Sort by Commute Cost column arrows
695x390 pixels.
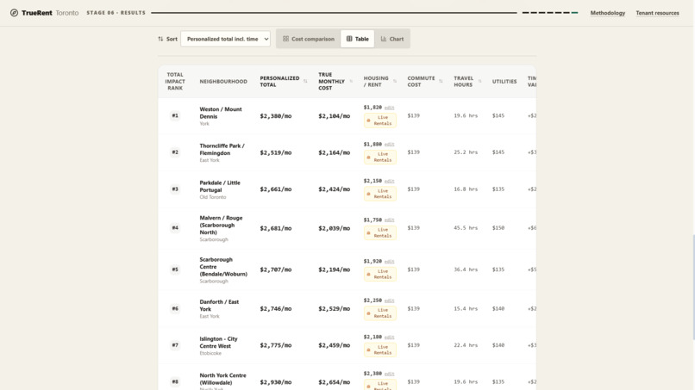point(441,82)
